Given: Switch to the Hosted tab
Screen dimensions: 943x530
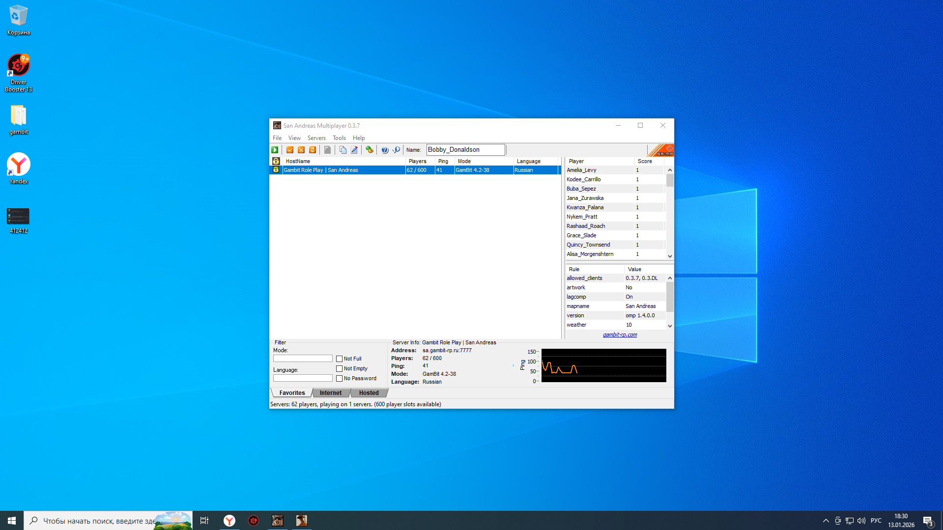Looking at the screenshot, I should tap(369, 393).
